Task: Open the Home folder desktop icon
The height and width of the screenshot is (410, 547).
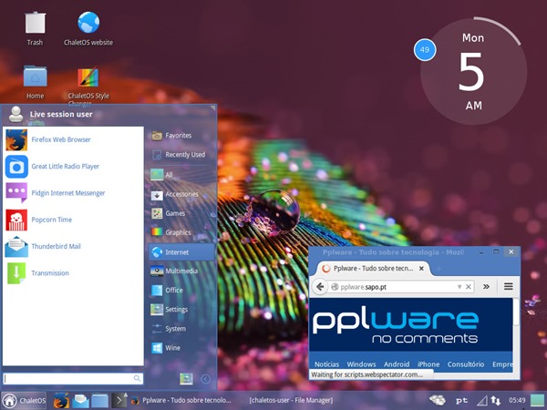Action: pos(35,82)
